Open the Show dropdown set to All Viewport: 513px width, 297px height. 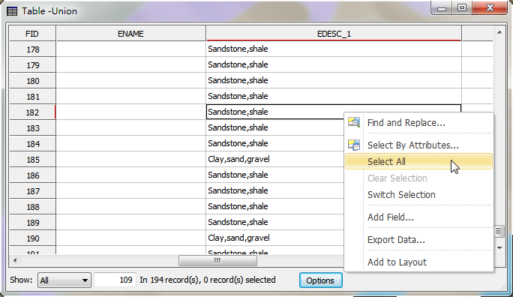64,280
